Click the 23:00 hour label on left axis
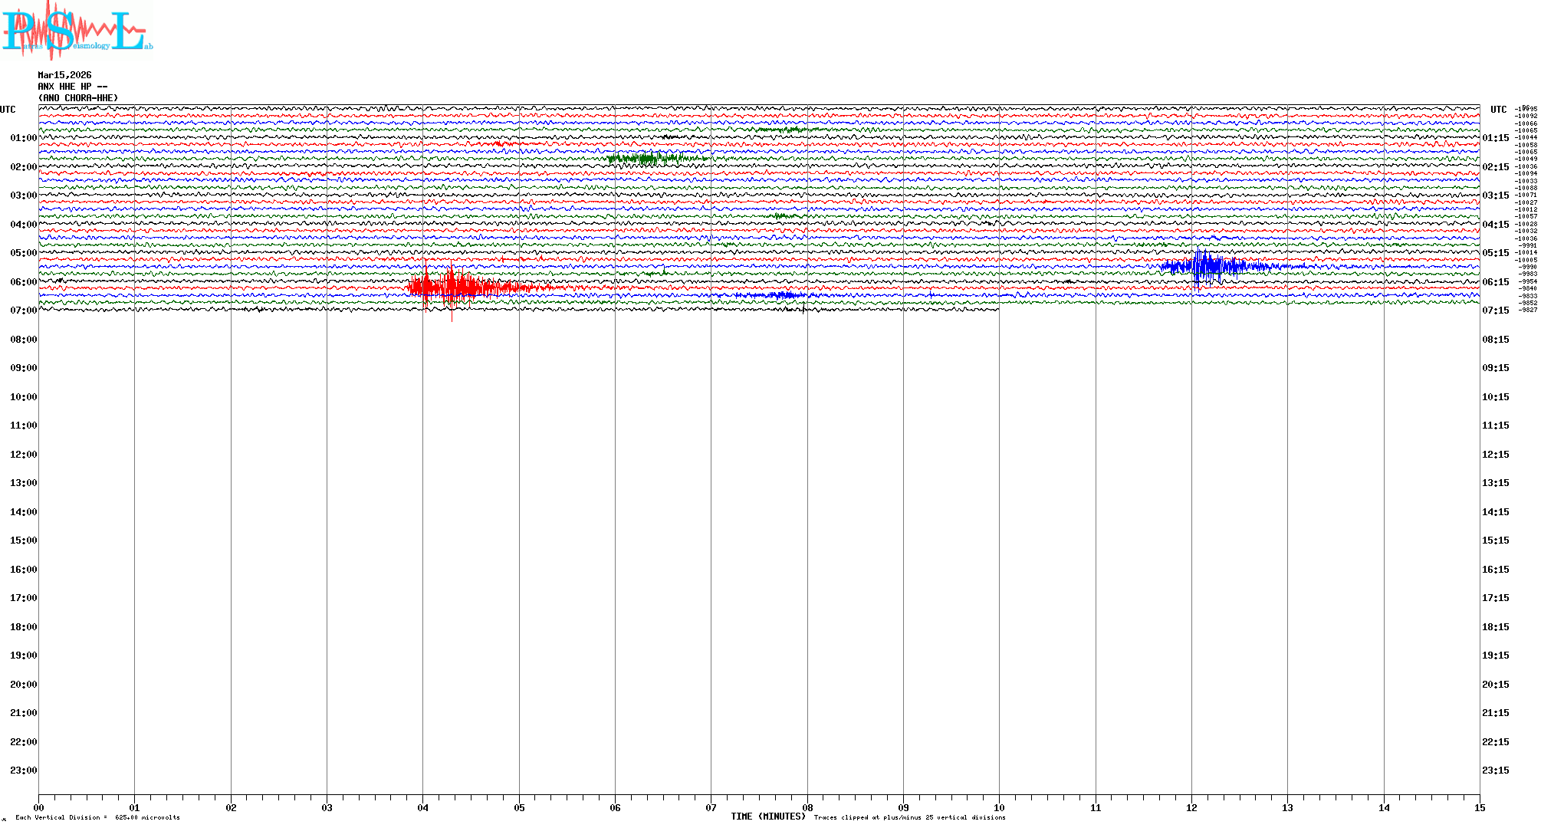1541x828 pixels. [x=23, y=770]
